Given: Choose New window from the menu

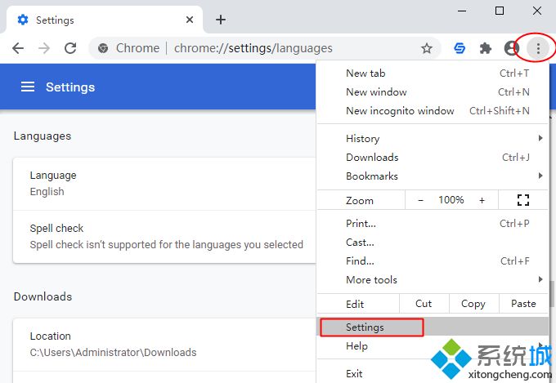Looking at the screenshot, I should click(433, 92).
